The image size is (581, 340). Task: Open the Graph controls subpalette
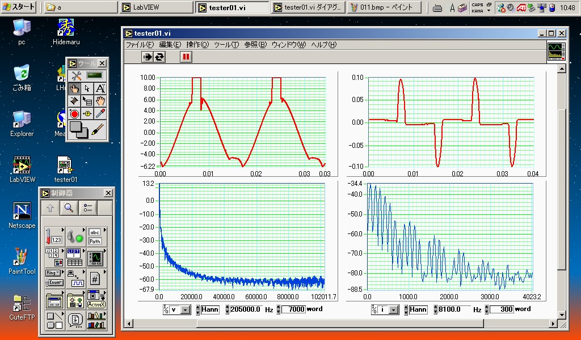(95, 258)
